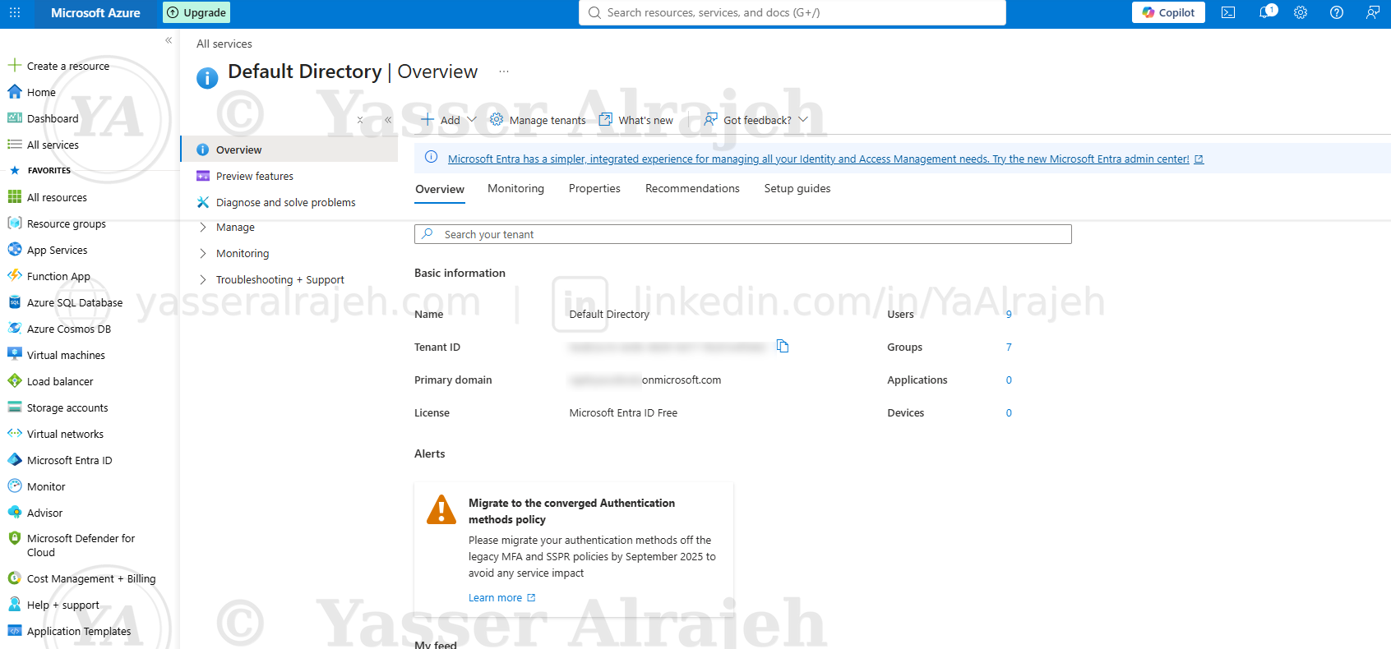Open Function App lightning icon
1391x649 pixels.
[x=15, y=276]
